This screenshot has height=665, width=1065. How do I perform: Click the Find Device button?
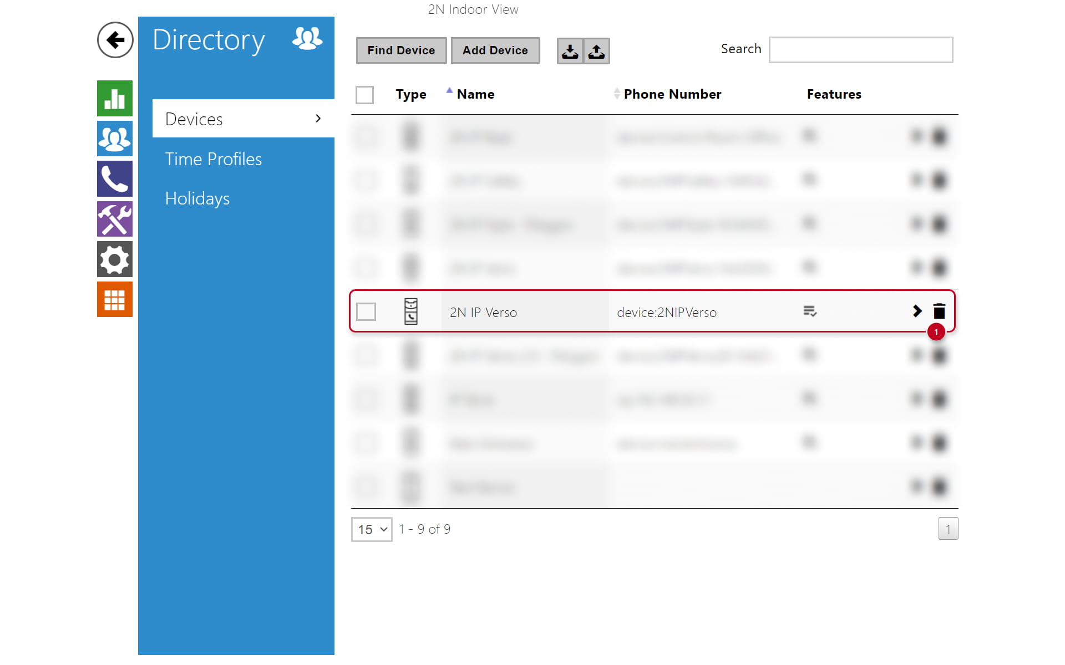point(401,50)
